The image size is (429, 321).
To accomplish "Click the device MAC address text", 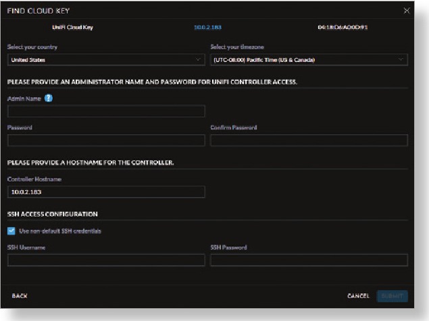I will 342,28.
